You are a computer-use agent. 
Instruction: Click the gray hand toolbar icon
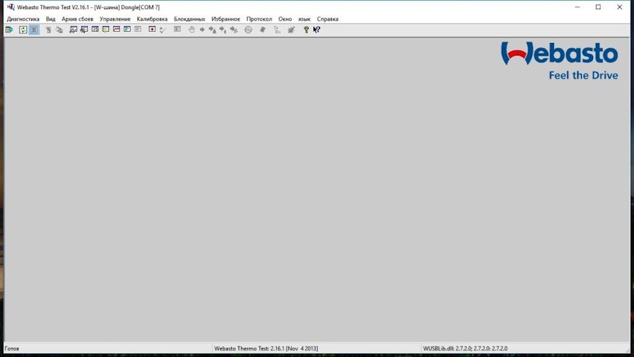tap(192, 30)
